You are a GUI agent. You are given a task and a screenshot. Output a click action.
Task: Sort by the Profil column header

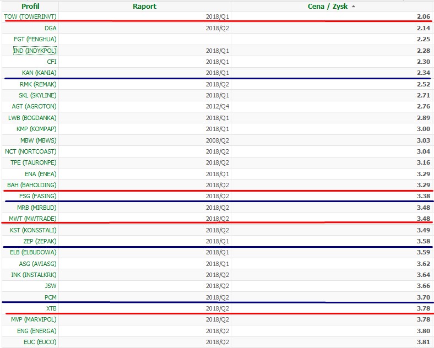(30, 7)
